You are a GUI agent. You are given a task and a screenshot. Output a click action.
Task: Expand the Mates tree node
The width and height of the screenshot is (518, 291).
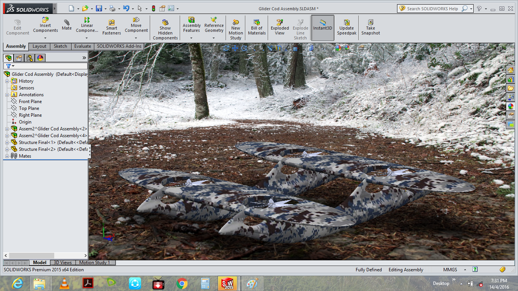pyautogui.click(x=7, y=156)
